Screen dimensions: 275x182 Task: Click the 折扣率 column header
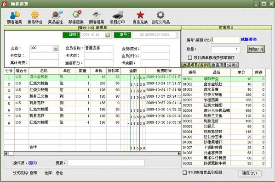(114, 71)
